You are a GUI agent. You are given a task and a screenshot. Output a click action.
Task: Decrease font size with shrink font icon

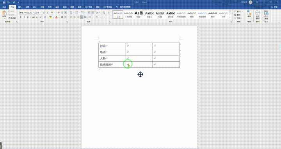click(x=47, y=13)
